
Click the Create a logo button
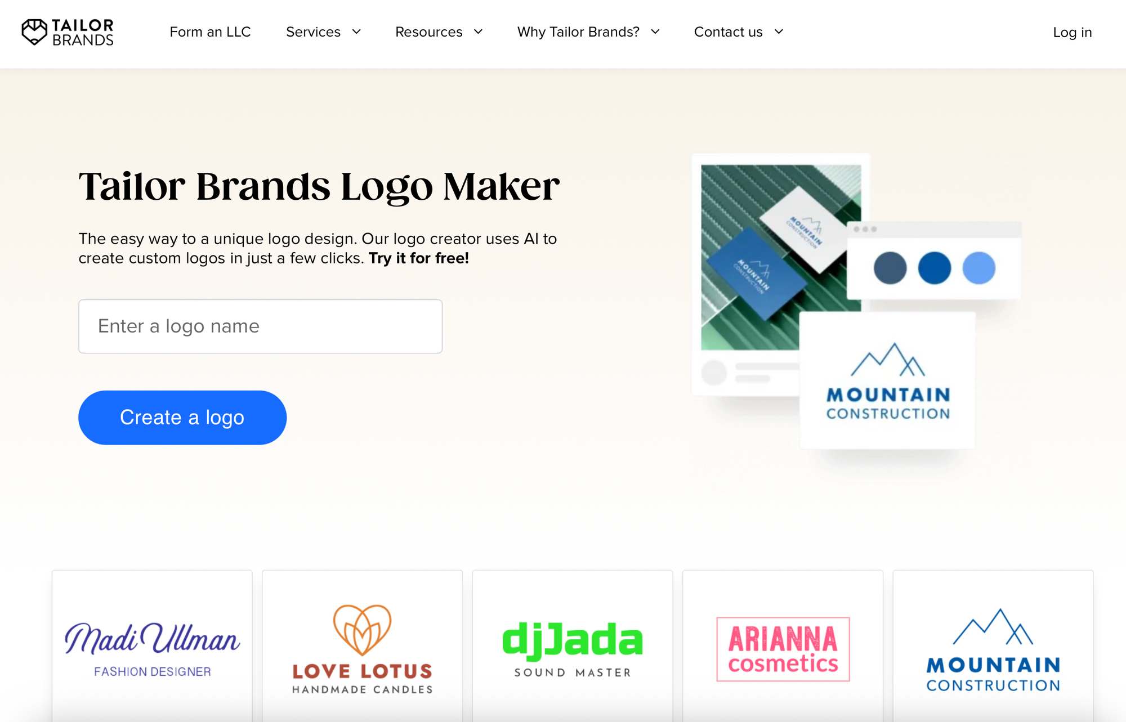(x=182, y=418)
